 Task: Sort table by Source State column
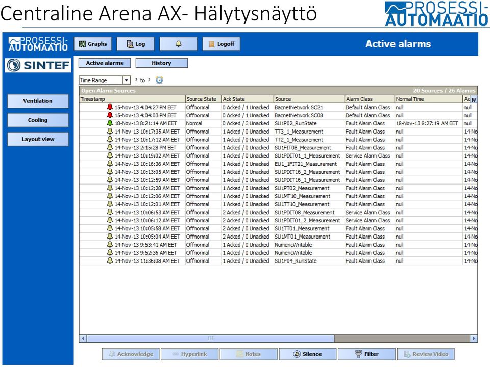coord(204,99)
